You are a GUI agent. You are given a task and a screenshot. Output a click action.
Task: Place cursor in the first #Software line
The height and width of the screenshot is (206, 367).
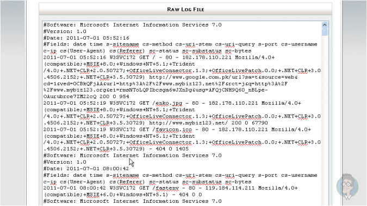pyautogui.click(x=133, y=25)
